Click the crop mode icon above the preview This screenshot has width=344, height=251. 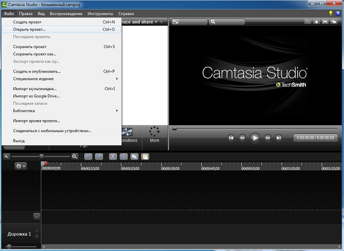pos(308,21)
